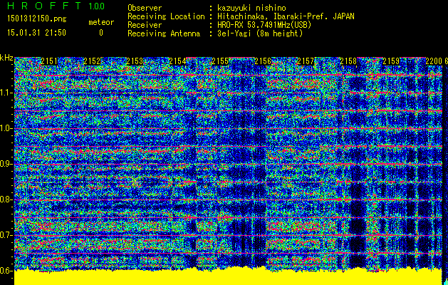This screenshot has width=448, height=285.
Task: Click the 2200 time marker
Action: pos(434,62)
